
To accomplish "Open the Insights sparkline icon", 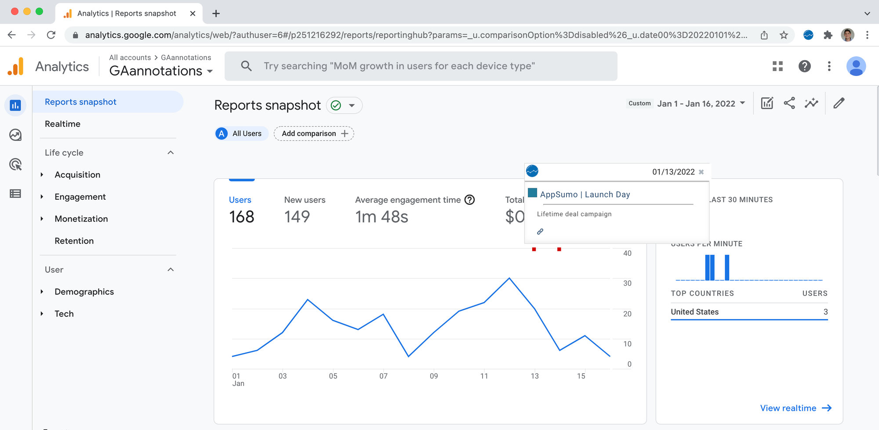I will pyautogui.click(x=811, y=103).
